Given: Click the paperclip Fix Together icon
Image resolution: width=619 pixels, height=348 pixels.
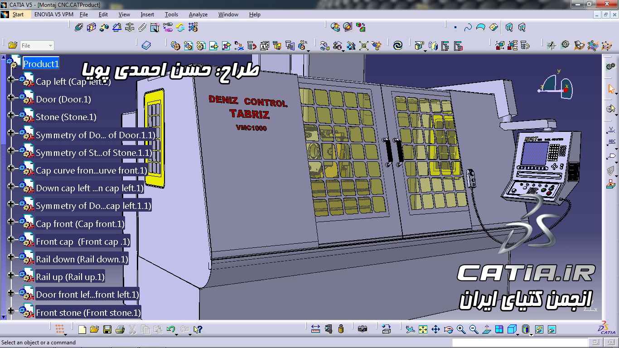Looking at the screenshot, I should (x=142, y=28).
